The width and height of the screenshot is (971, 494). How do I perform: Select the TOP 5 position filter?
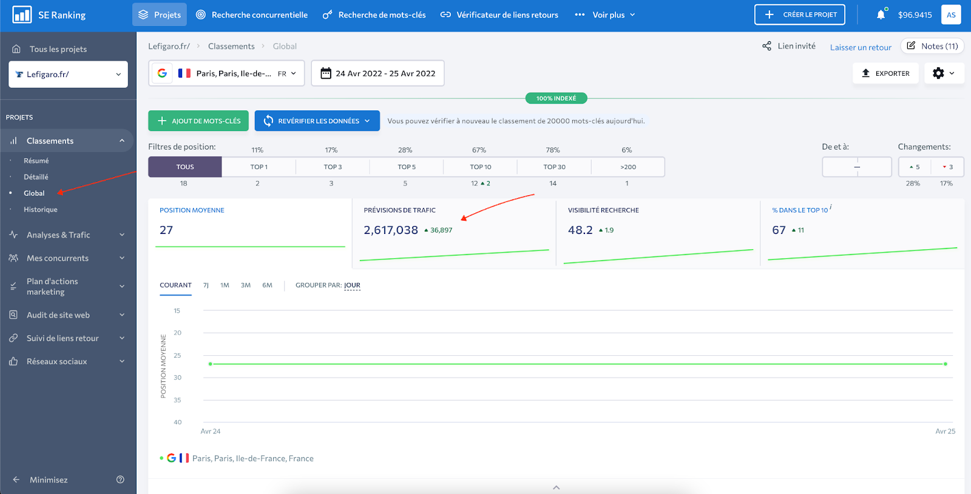coord(407,167)
